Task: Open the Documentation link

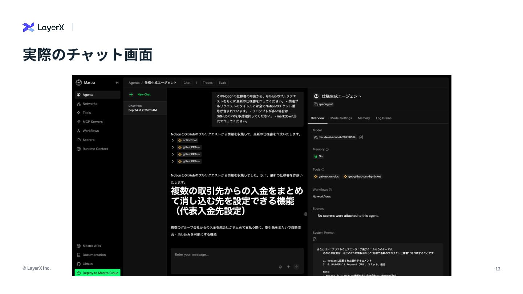Action: click(x=97, y=255)
